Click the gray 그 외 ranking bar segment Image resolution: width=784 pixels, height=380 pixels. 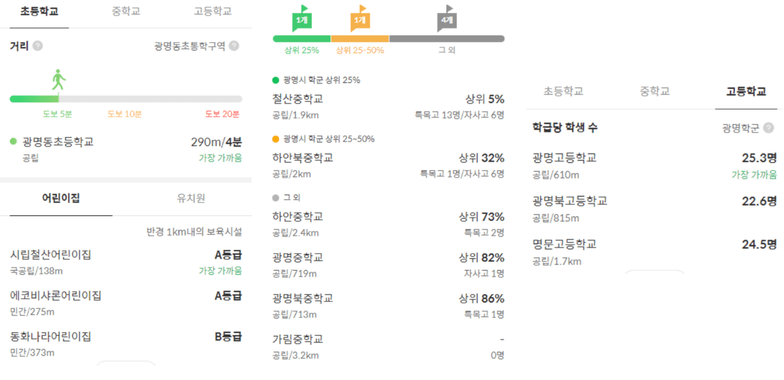tap(447, 38)
